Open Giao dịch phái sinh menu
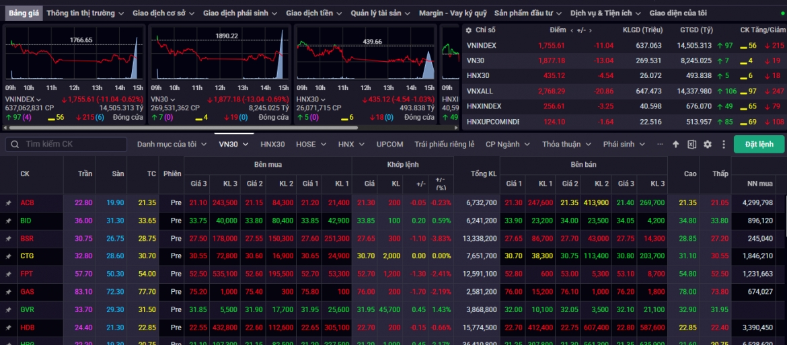This screenshot has height=345, width=787. [x=240, y=13]
